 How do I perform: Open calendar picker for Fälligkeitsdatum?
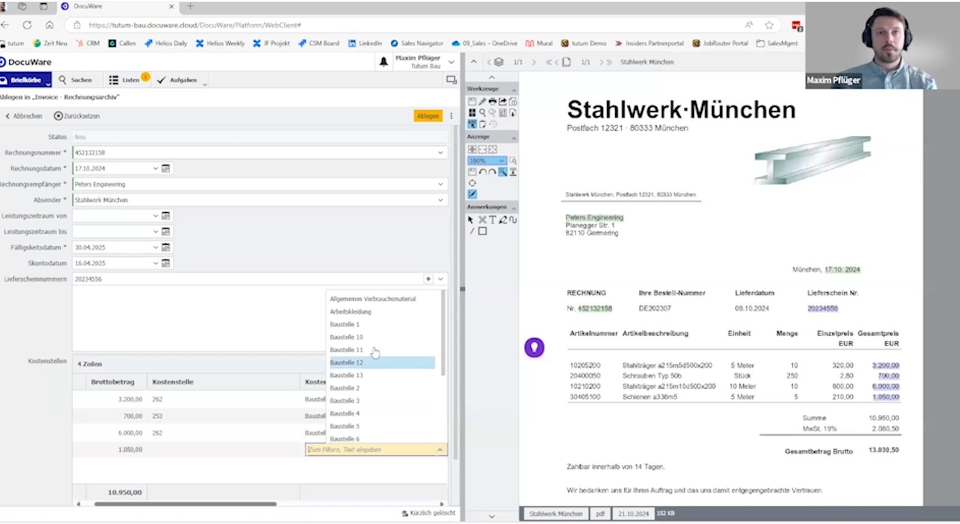pyautogui.click(x=165, y=247)
